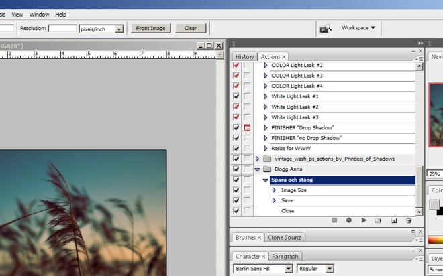
Task: Disable the Image Size step checkbox
Action: pyautogui.click(x=236, y=190)
